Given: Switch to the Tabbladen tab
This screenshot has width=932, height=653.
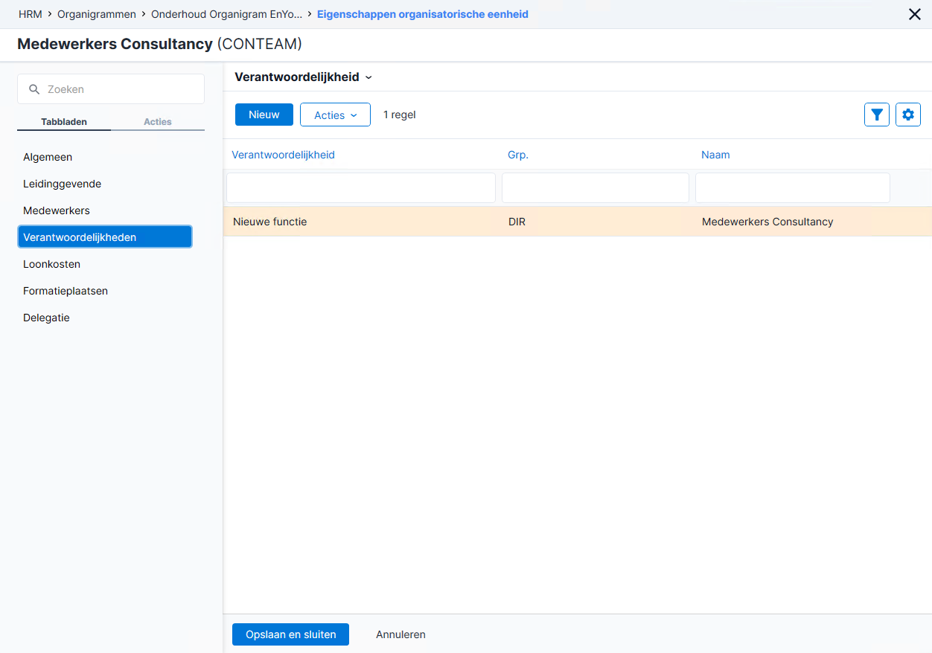Looking at the screenshot, I should tap(64, 122).
